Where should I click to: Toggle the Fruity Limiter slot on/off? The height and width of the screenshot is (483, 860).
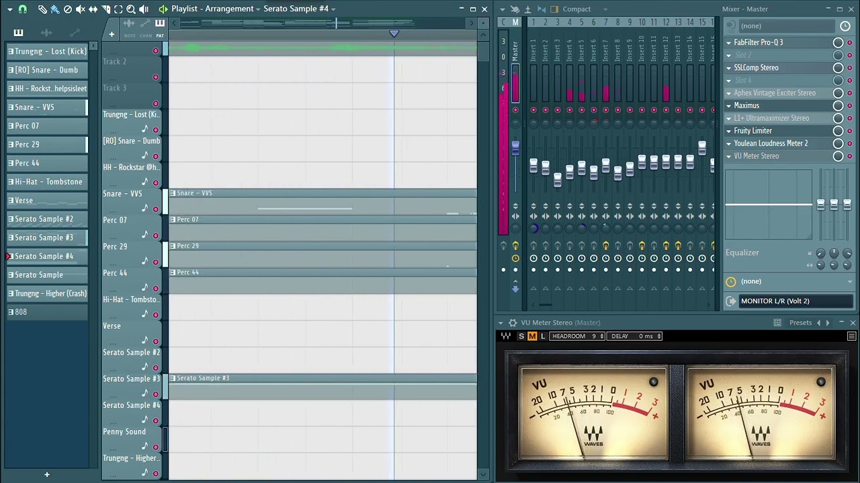(x=849, y=131)
